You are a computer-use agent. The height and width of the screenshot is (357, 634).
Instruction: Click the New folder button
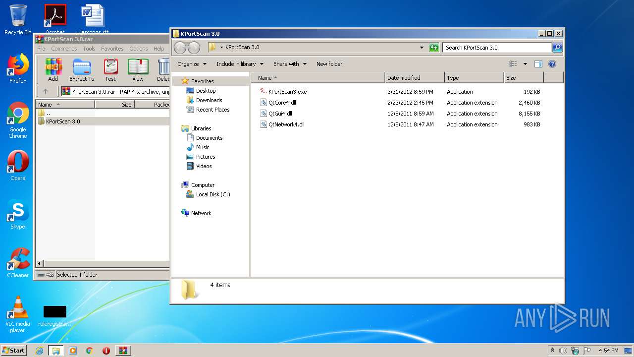329,64
